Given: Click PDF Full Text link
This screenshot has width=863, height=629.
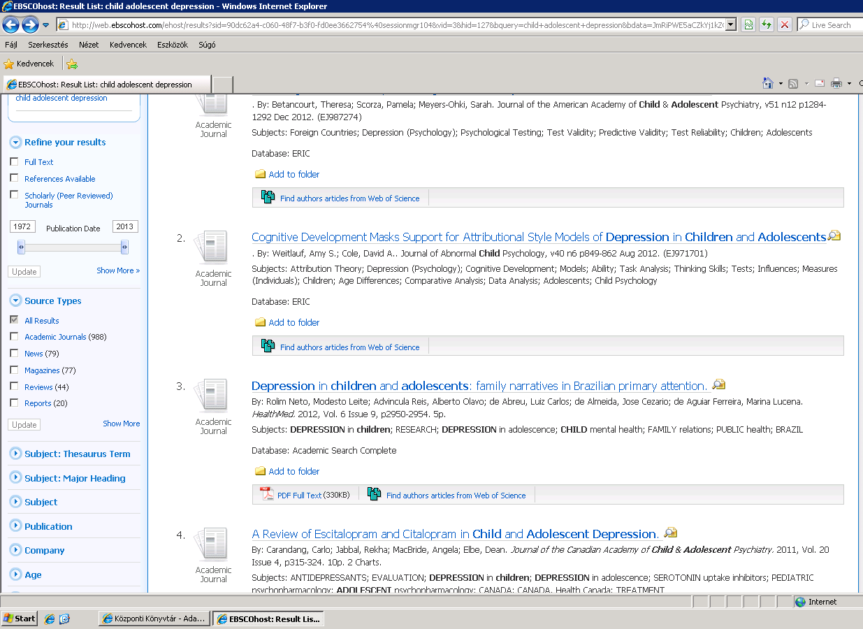Looking at the screenshot, I should tap(299, 495).
